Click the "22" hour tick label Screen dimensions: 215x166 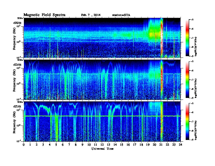[x=167, y=145]
